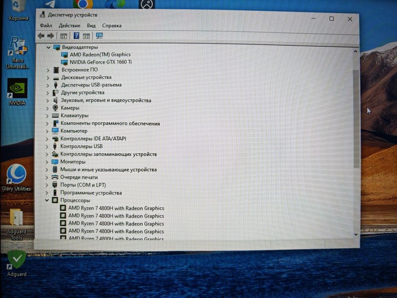The image size is (397, 298).
Task: Expand the Мыши и иные указывающие устройства node
Action: coord(47,169)
